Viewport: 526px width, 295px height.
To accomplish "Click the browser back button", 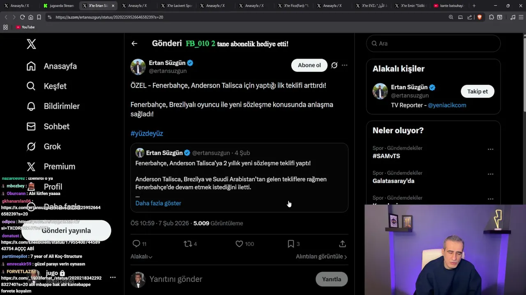I will coord(6,17).
